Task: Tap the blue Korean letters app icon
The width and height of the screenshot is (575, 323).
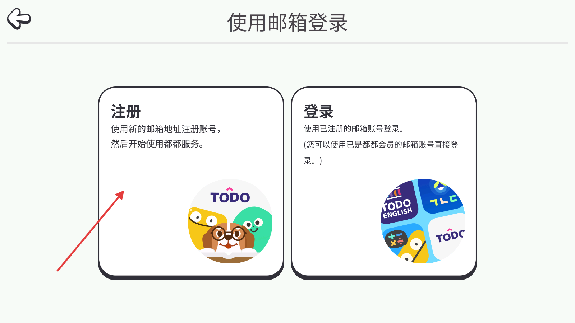Action: pos(441,196)
